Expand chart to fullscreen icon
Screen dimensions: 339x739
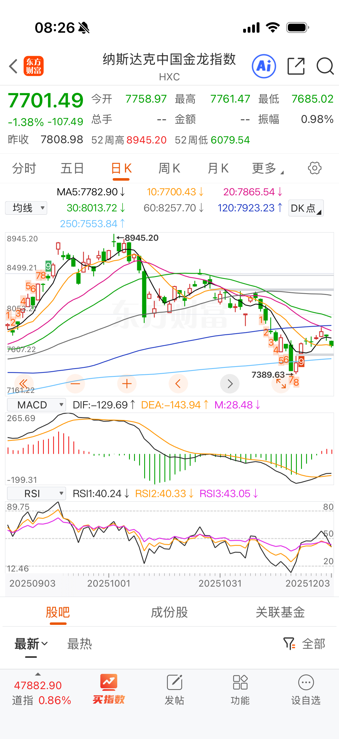coord(281,384)
